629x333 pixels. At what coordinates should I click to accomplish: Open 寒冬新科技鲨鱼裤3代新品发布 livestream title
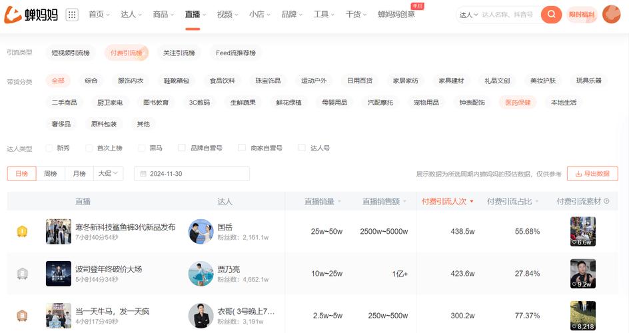click(x=125, y=227)
